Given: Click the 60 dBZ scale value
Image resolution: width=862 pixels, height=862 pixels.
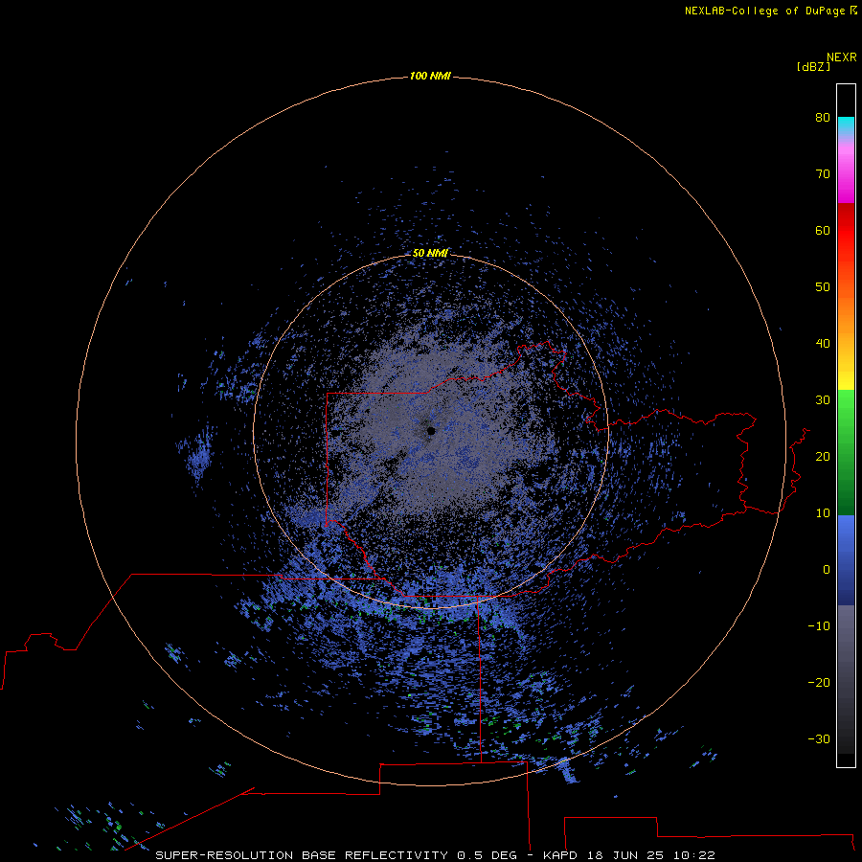Looking at the screenshot, I should coord(823,231).
